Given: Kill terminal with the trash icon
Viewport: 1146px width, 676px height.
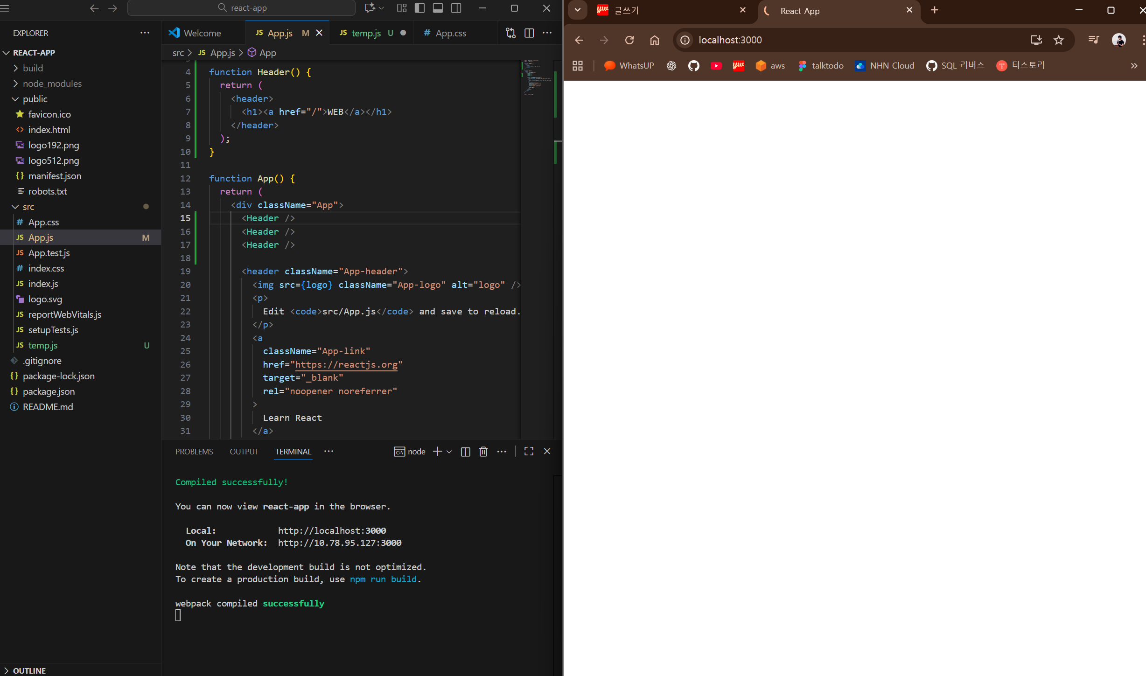Looking at the screenshot, I should pos(483,452).
